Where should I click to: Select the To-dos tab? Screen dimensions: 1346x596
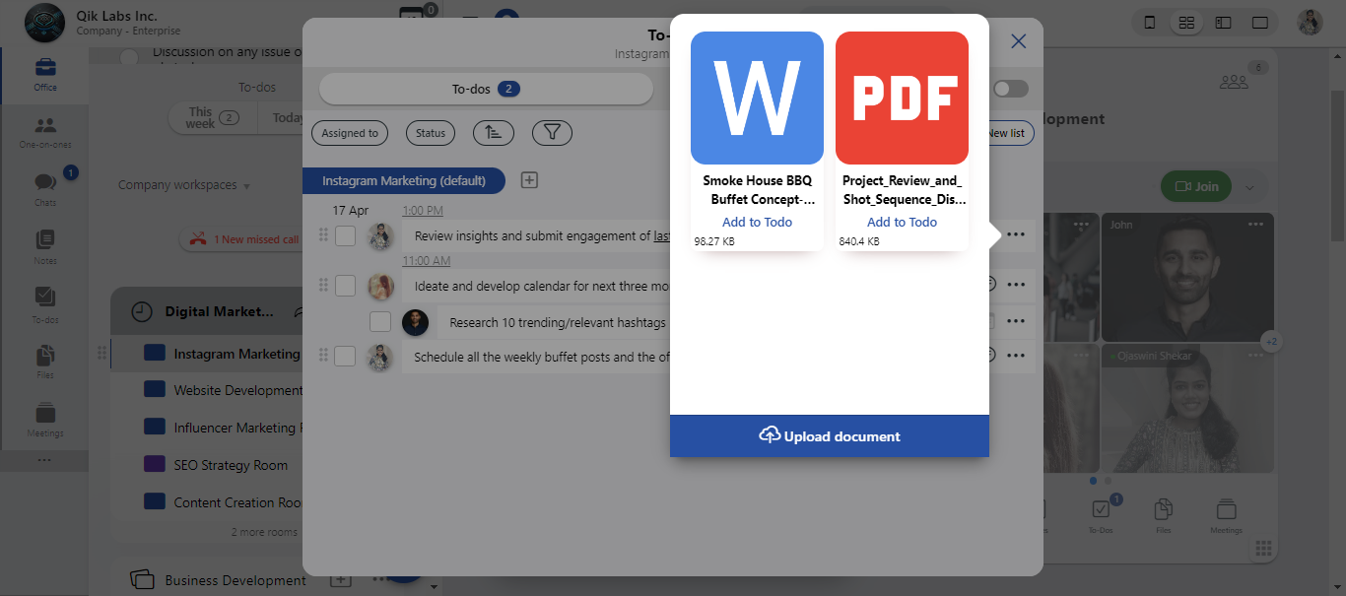(485, 90)
